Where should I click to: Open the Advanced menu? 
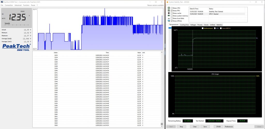click(18, 5)
